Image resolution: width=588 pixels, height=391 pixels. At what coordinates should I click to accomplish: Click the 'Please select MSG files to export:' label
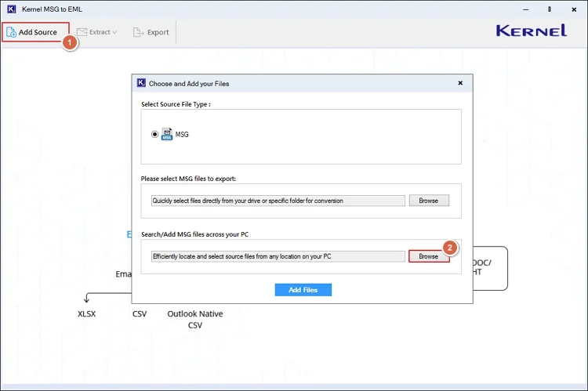189,179
